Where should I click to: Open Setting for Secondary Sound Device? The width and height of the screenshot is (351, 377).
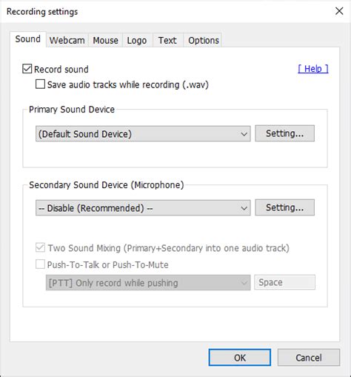(285, 207)
